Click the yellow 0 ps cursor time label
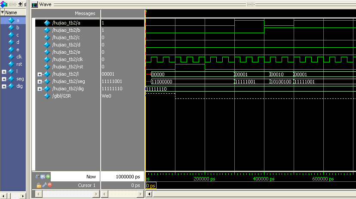356x199 pixels. point(151,186)
